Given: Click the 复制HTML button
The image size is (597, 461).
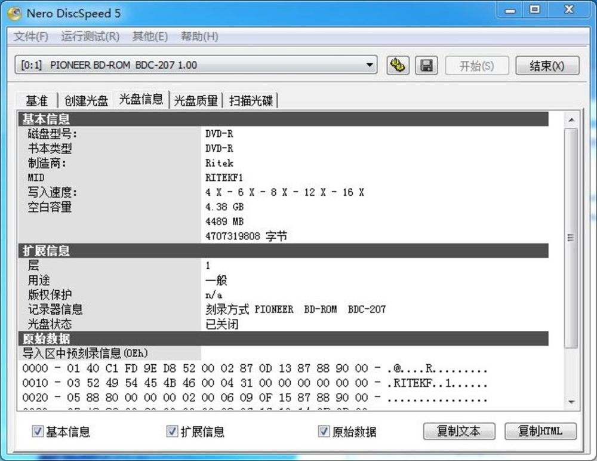Looking at the screenshot, I should (540, 431).
